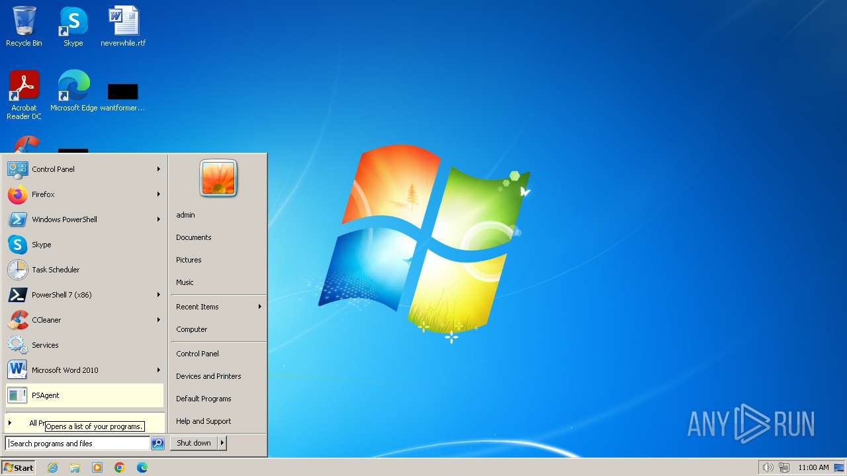Click Firefox icon in Start menu
847x476 pixels.
[17, 194]
